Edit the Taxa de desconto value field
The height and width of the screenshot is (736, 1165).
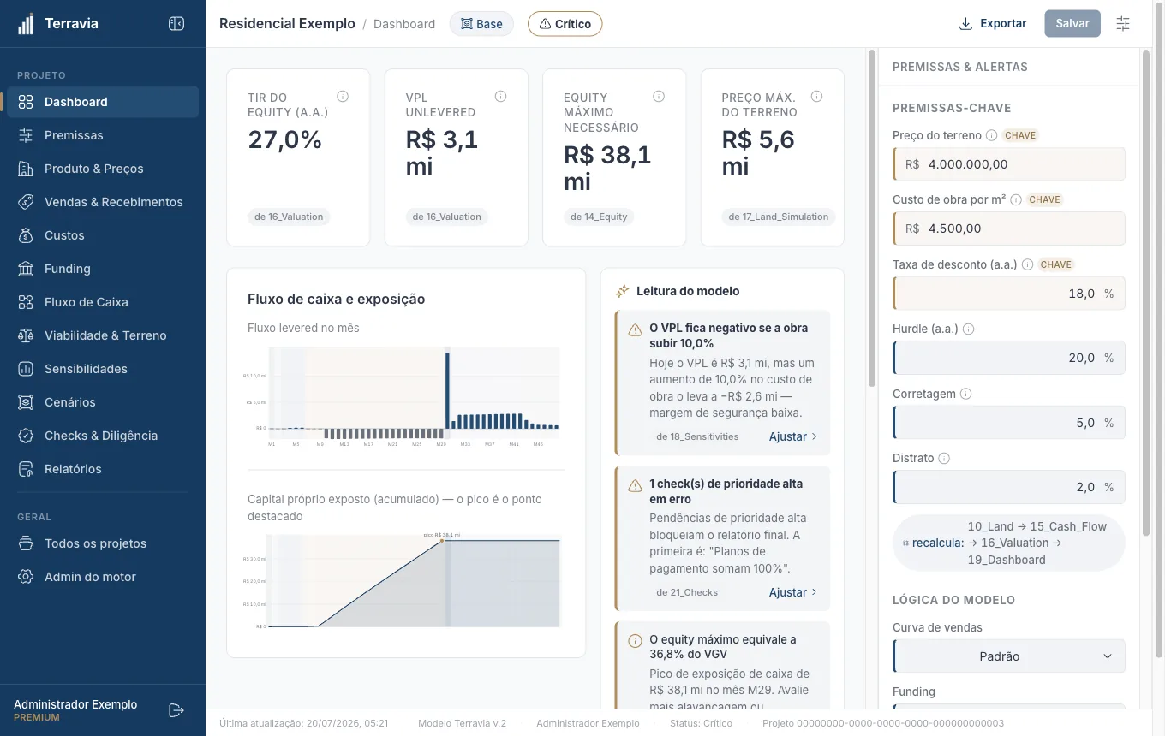coord(1009,294)
